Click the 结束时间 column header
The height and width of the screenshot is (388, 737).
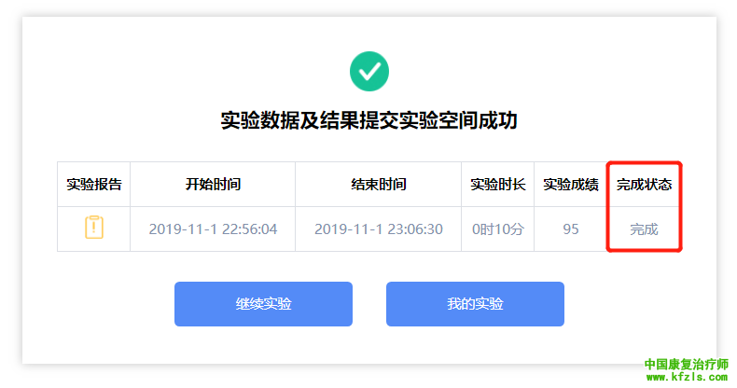[378, 184]
